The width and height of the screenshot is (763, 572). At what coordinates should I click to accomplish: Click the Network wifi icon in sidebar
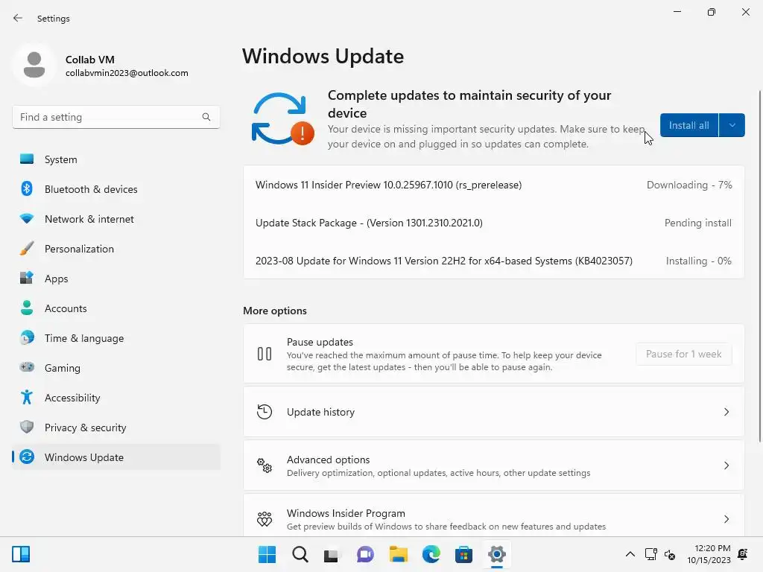click(27, 219)
